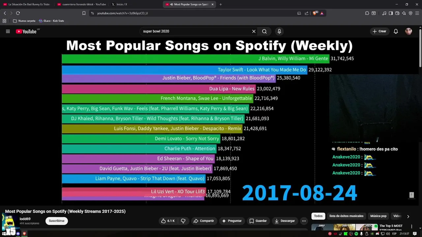Open more actions three-dot menu
422x237 pixels.
pos(304,221)
